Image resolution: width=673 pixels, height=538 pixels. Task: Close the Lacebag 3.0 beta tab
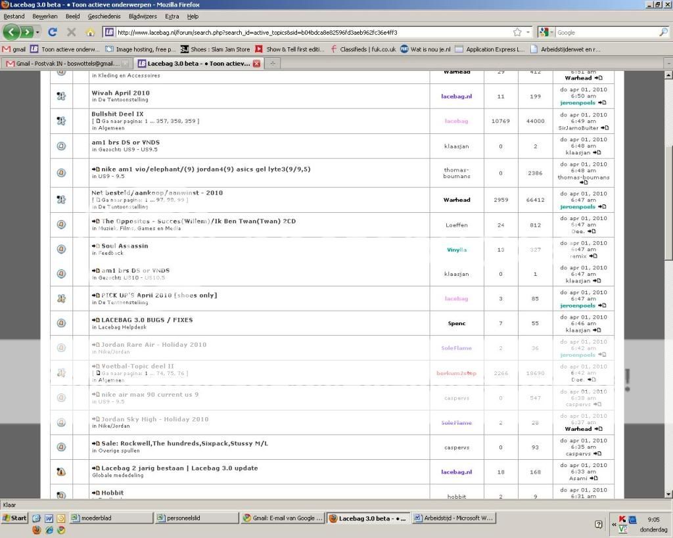click(x=257, y=64)
